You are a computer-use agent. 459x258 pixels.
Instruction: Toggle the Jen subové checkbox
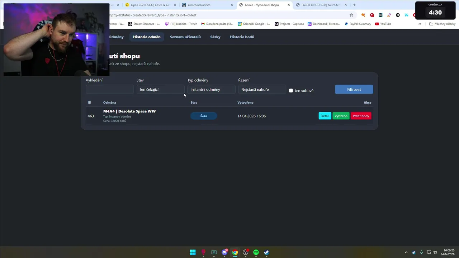pyautogui.click(x=291, y=91)
